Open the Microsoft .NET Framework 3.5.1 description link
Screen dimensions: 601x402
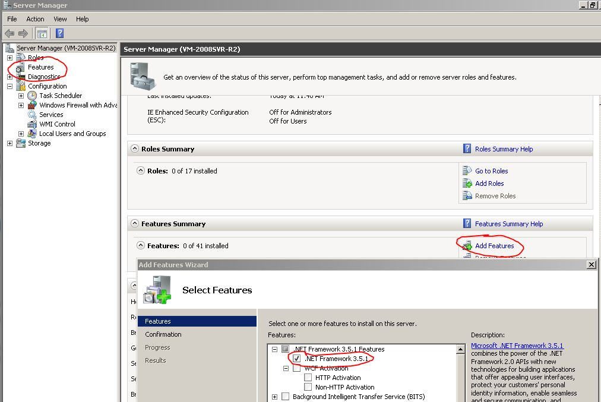coord(517,346)
